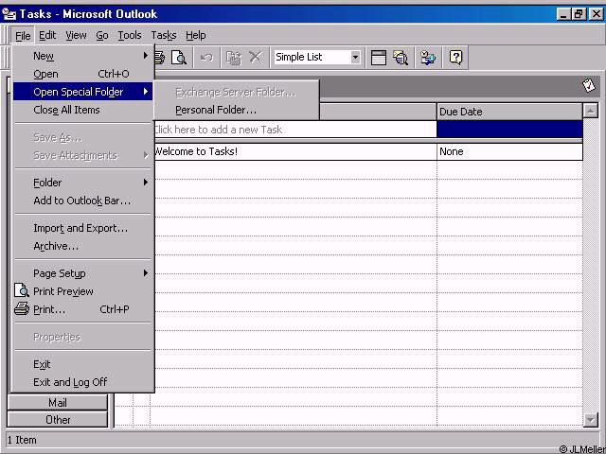Click the Due Date column header
This screenshot has height=454, width=606.
coord(509,112)
